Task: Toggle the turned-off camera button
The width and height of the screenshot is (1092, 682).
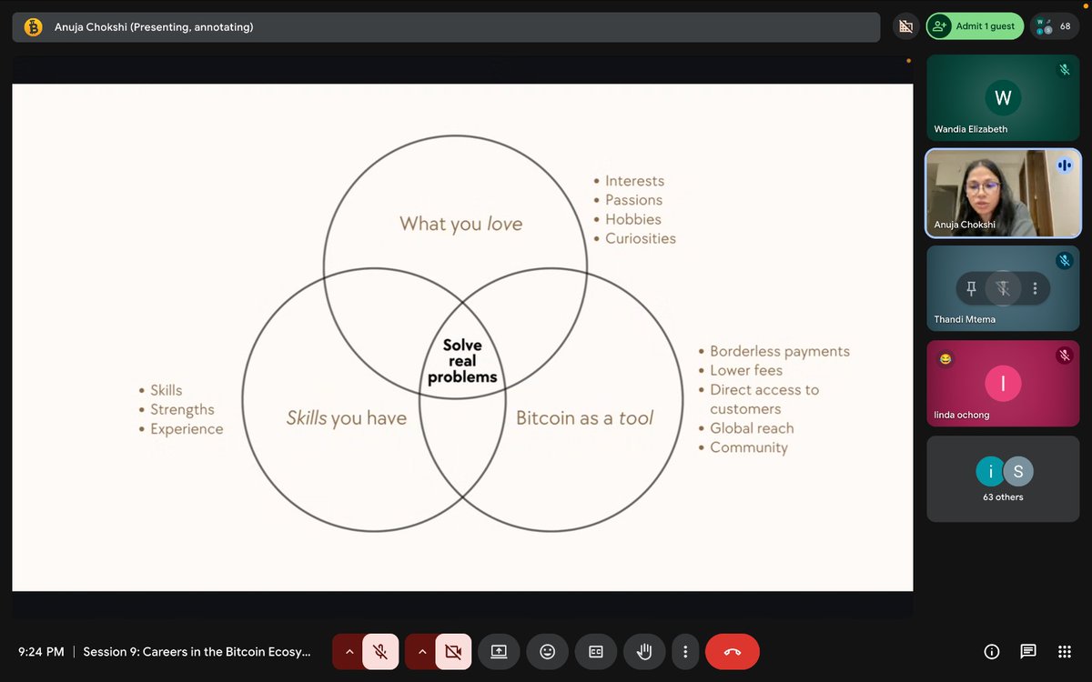Action: coord(453,652)
